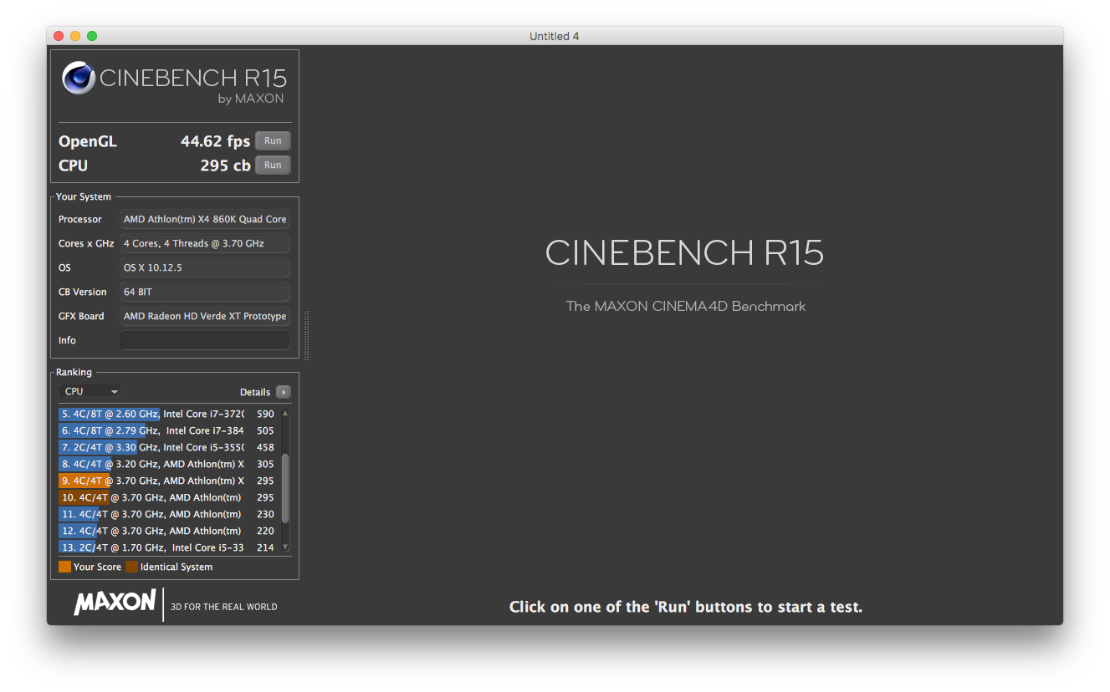This screenshot has width=1110, height=692.
Task: Click the CPU score 295 cb
Action: (226, 165)
